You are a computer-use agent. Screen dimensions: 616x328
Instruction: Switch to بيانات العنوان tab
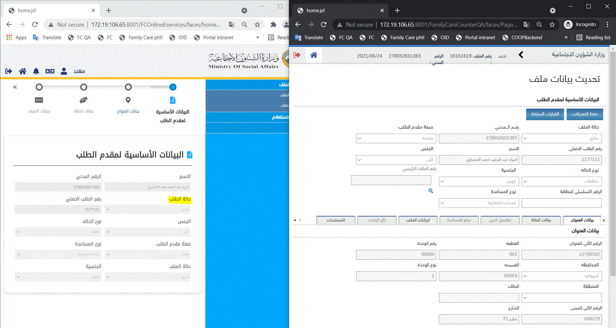[582, 220]
